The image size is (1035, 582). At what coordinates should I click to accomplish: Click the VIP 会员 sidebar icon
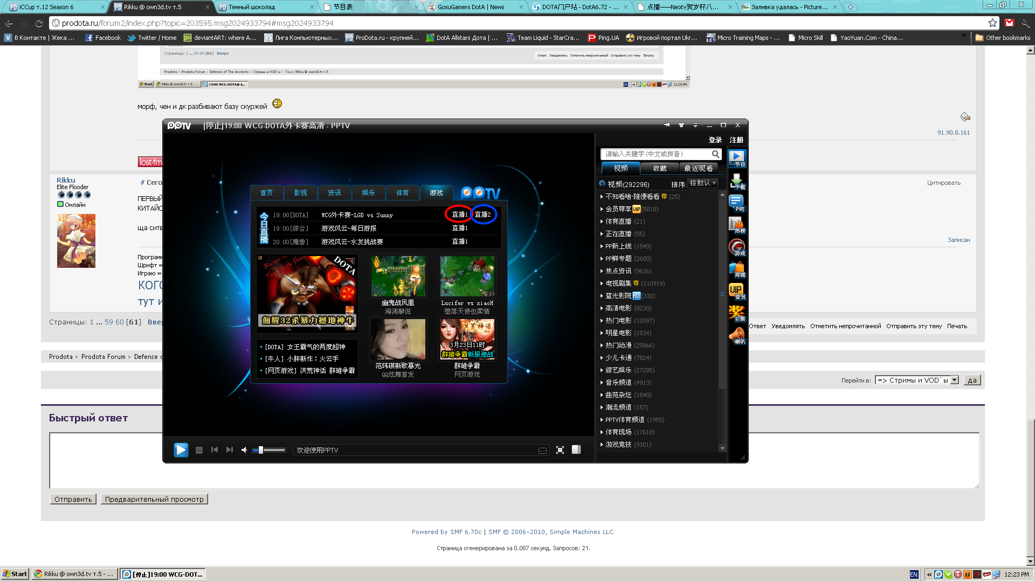[x=737, y=292]
